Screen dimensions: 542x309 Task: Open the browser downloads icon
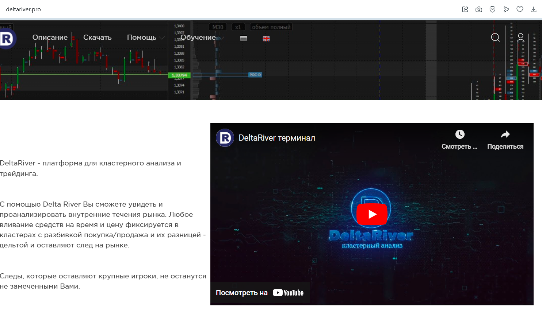(x=534, y=9)
